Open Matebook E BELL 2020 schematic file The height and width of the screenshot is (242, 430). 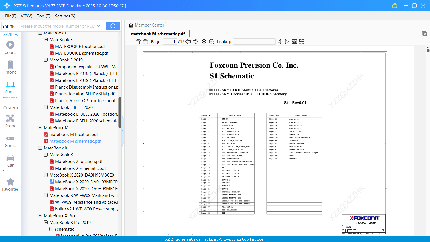pos(84,121)
